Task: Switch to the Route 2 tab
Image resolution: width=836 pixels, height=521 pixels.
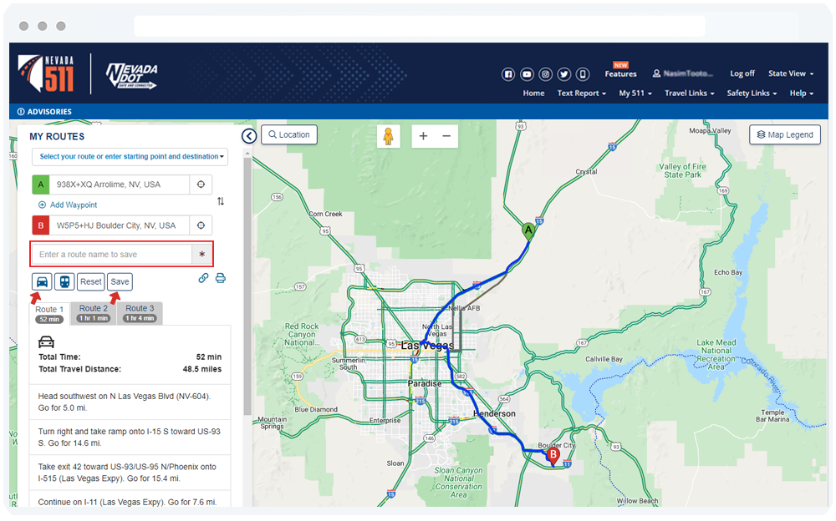Action: [x=94, y=313]
